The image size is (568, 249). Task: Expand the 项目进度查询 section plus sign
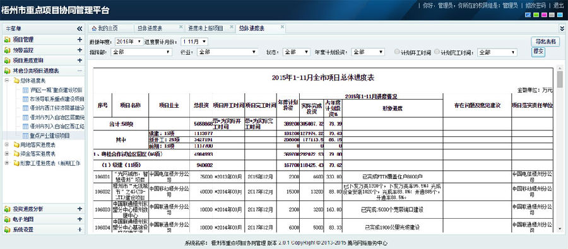coord(80,60)
